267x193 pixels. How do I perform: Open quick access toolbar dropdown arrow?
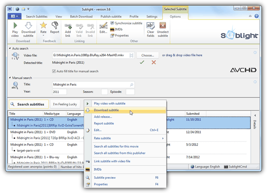28,9
